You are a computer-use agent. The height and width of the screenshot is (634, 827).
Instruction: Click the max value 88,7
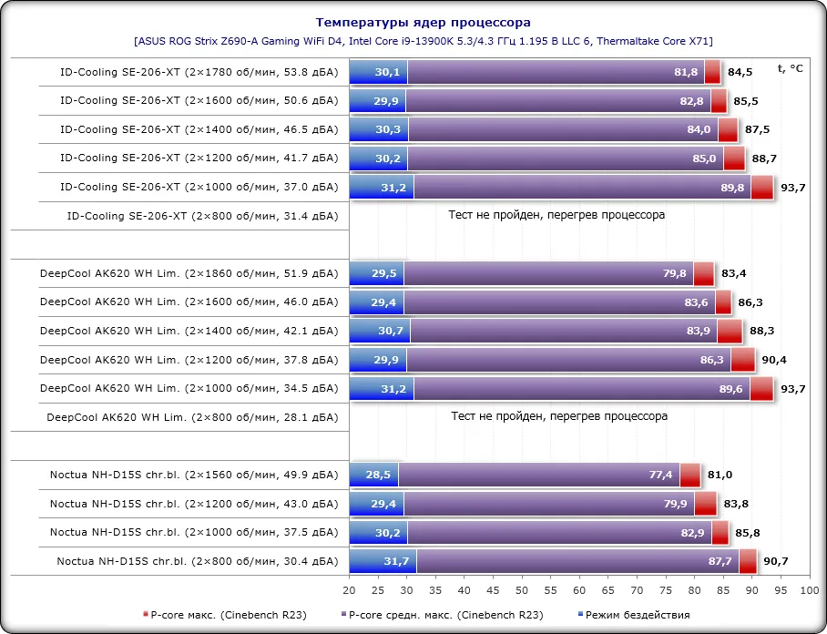pyautogui.click(x=765, y=158)
